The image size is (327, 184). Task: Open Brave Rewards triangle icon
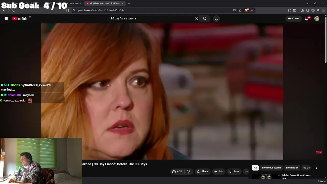252,10
